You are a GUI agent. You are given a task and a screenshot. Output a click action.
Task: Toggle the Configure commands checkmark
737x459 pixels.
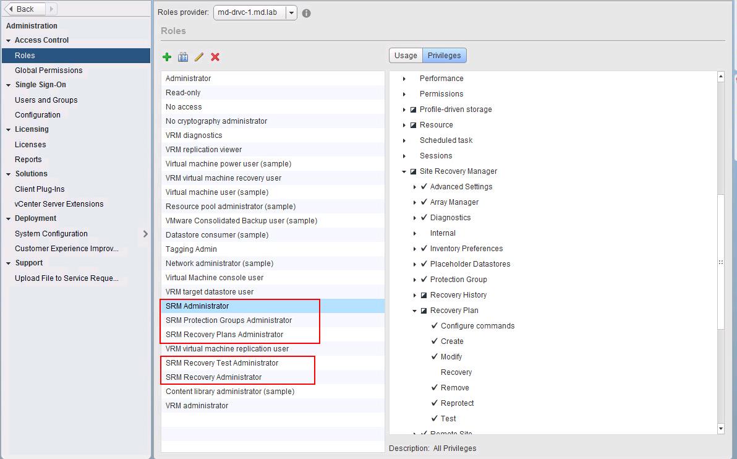point(434,325)
